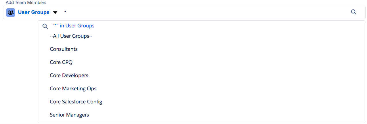Click the User Groups people icon
Viewport: 367px width, 124px height.
pyautogui.click(x=11, y=13)
